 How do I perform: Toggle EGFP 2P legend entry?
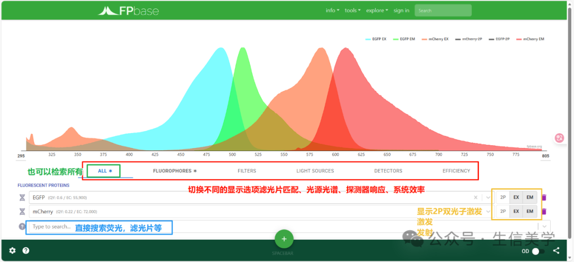(499, 39)
